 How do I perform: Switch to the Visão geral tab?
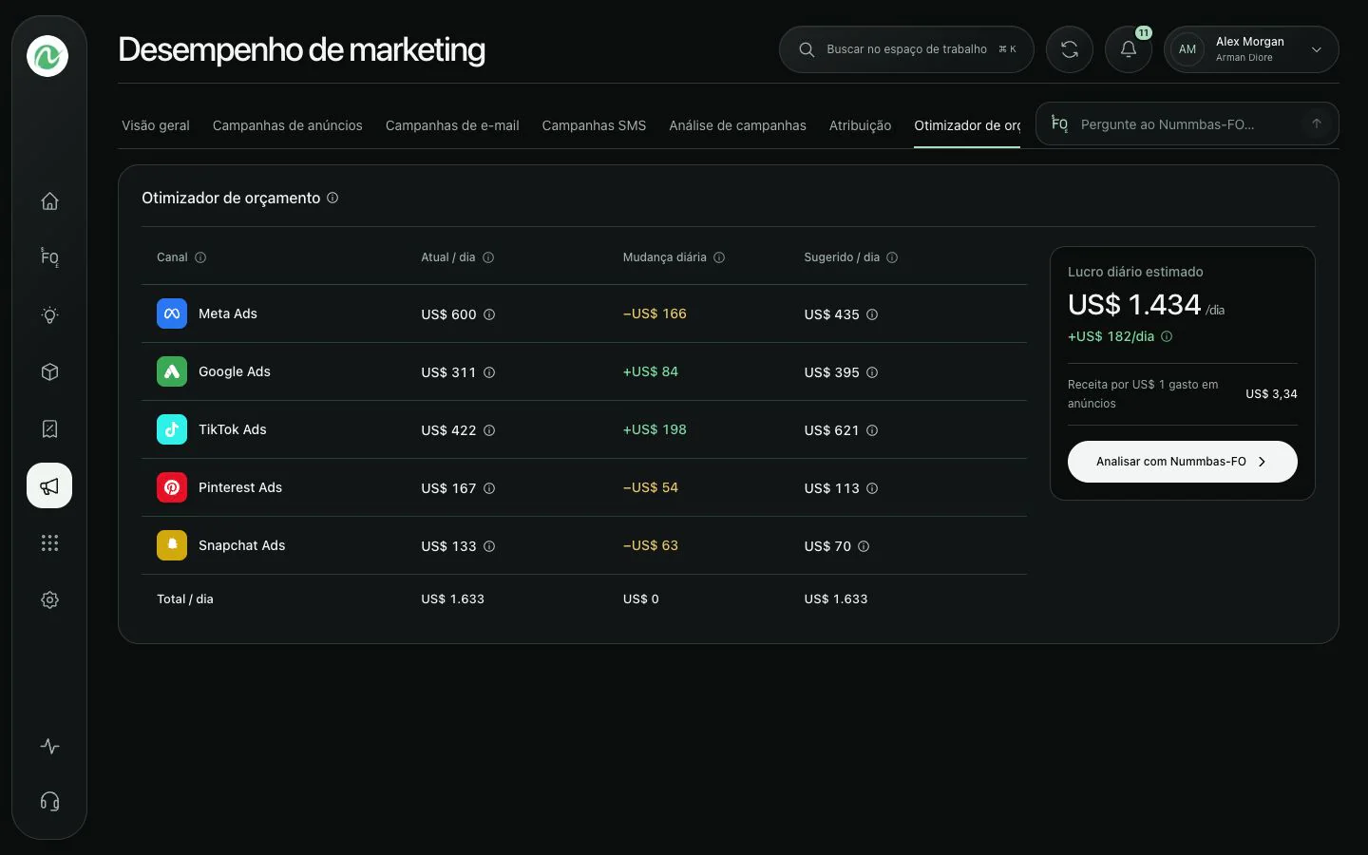(x=156, y=125)
